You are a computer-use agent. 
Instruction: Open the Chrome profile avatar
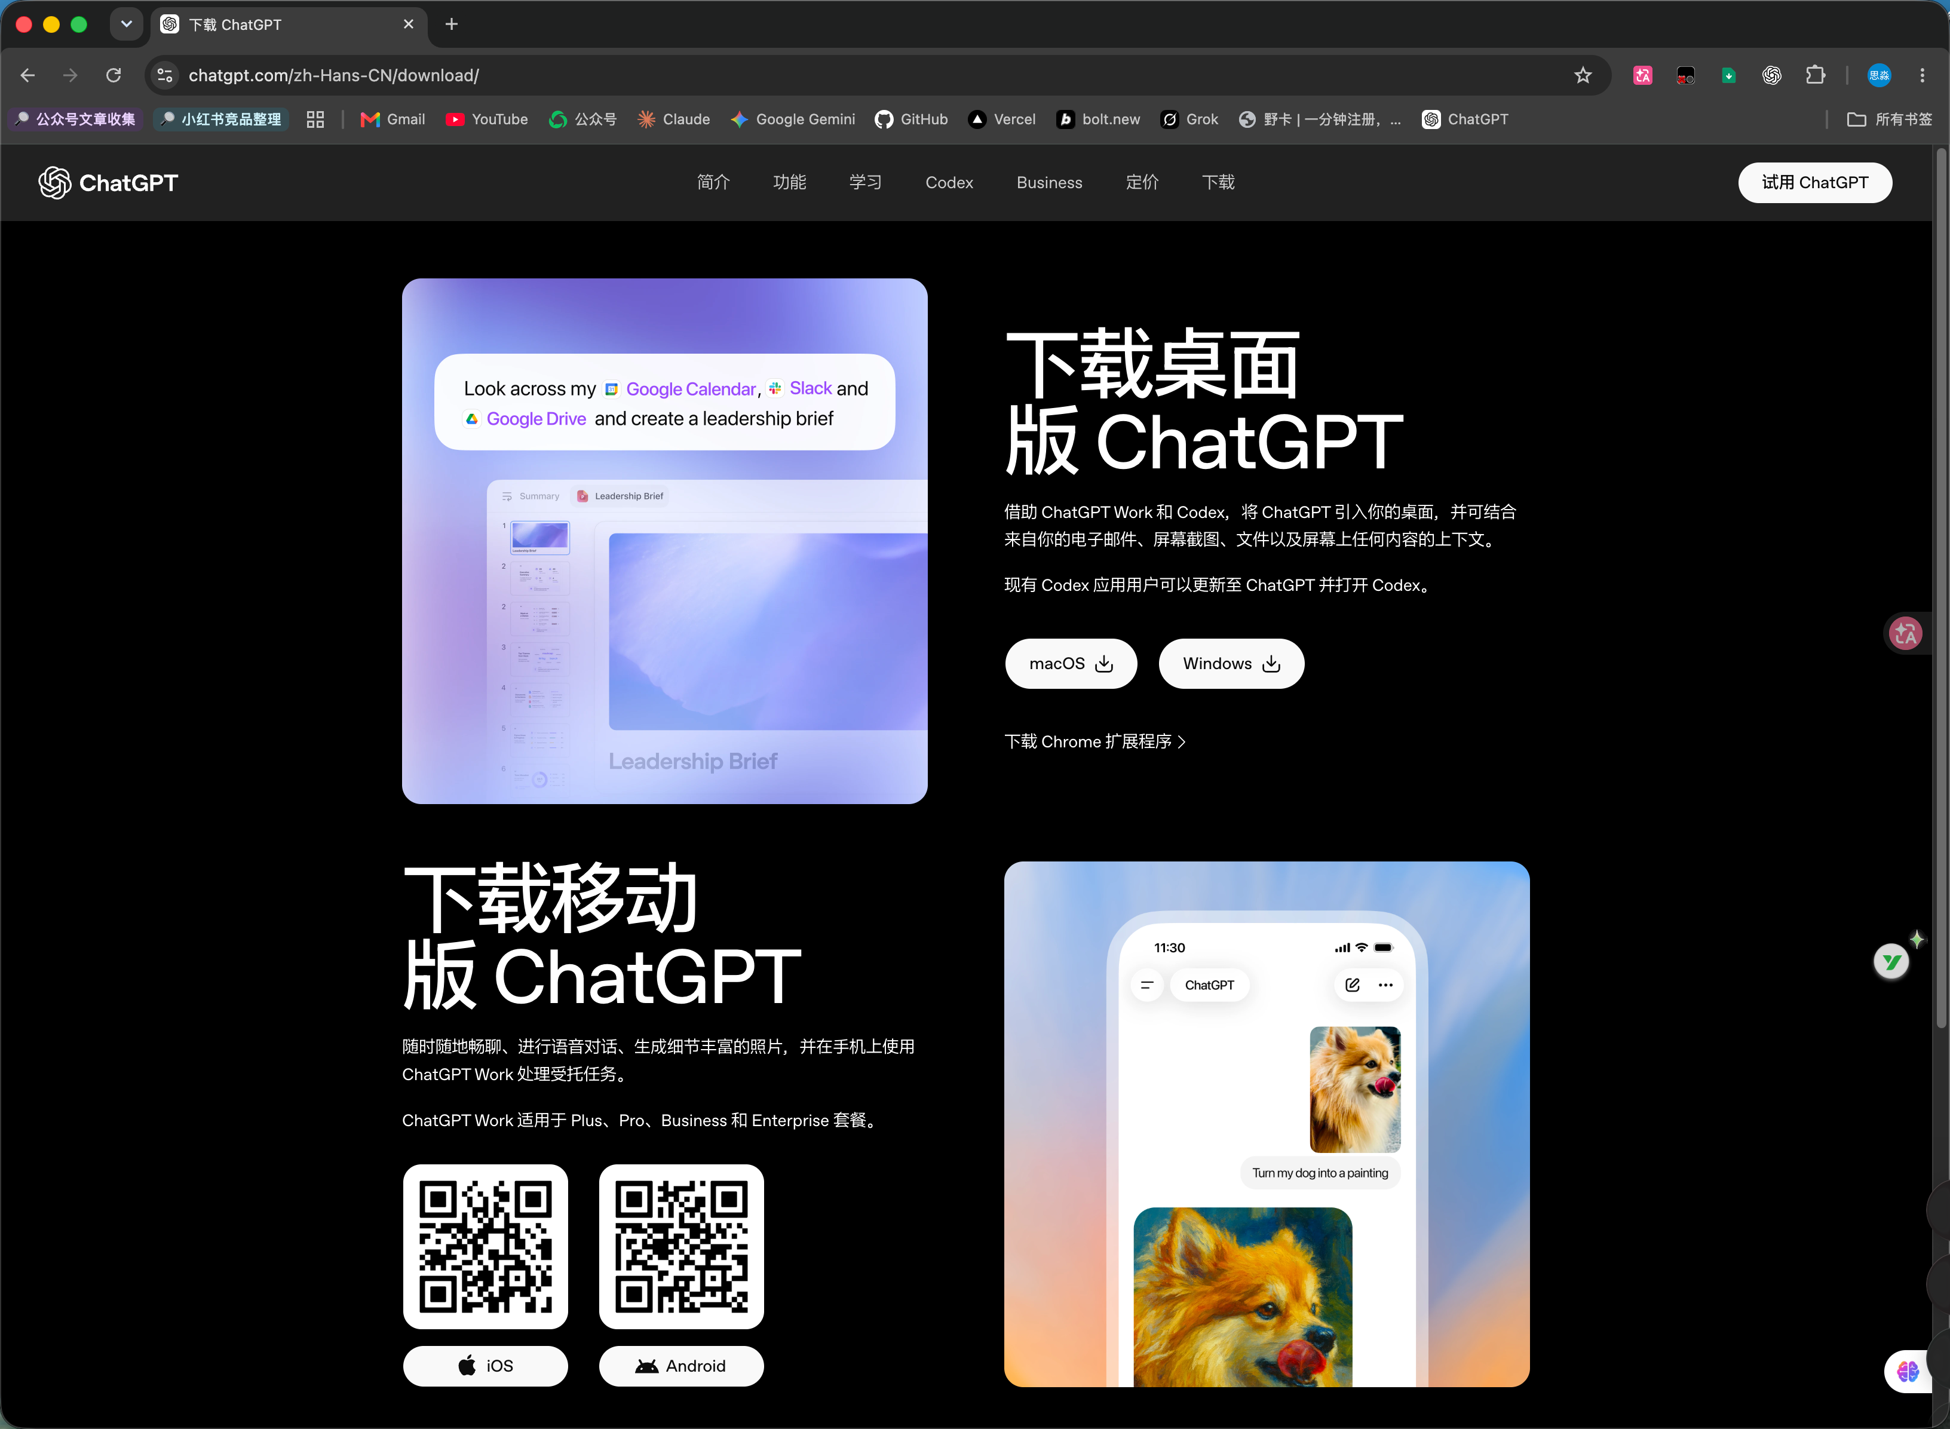pos(1879,75)
